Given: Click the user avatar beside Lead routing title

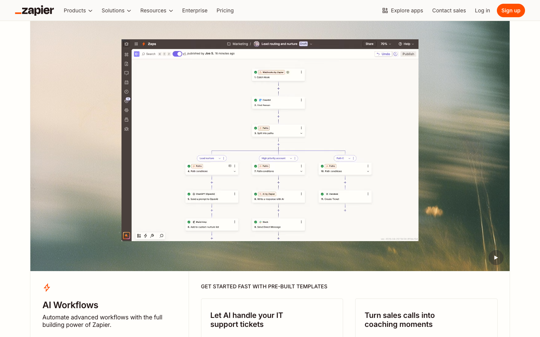Looking at the screenshot, I should [x=256, y=44].
